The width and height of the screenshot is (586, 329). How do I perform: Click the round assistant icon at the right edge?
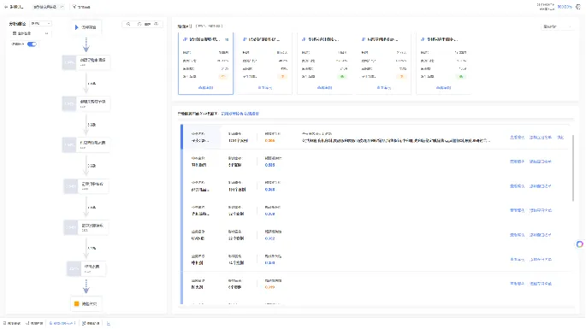(580, 244)
